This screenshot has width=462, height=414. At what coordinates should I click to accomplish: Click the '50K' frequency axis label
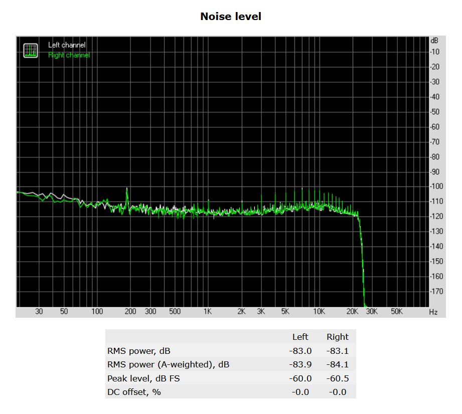point(397,312)
